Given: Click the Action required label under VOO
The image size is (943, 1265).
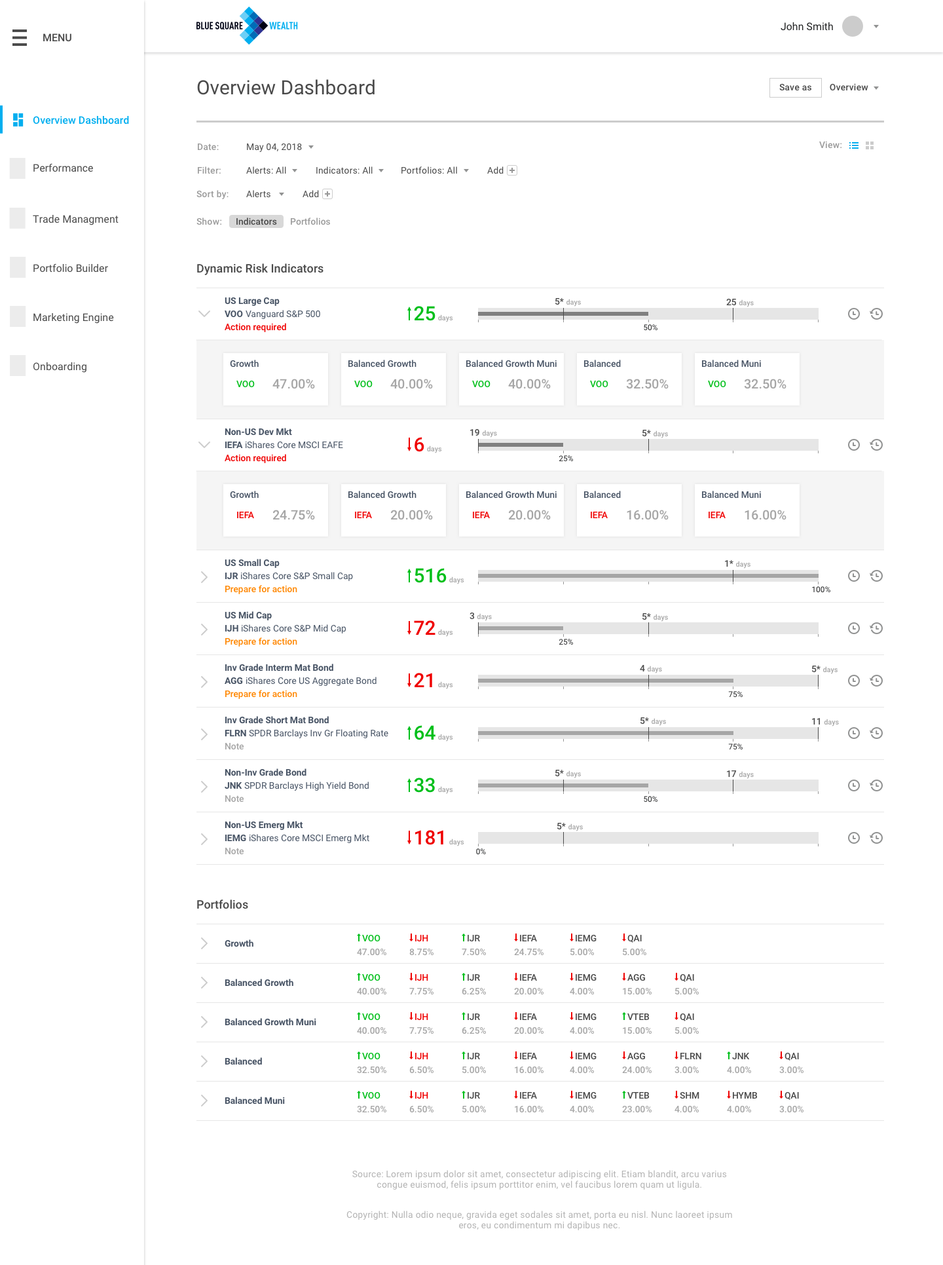Looking at the screenshot, I should pyautogui.click(x=255, y=328).
